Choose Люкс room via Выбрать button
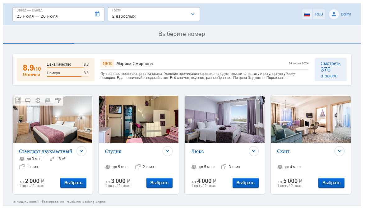Viewport: 365px width, 209px height. [x=245, y=183]
